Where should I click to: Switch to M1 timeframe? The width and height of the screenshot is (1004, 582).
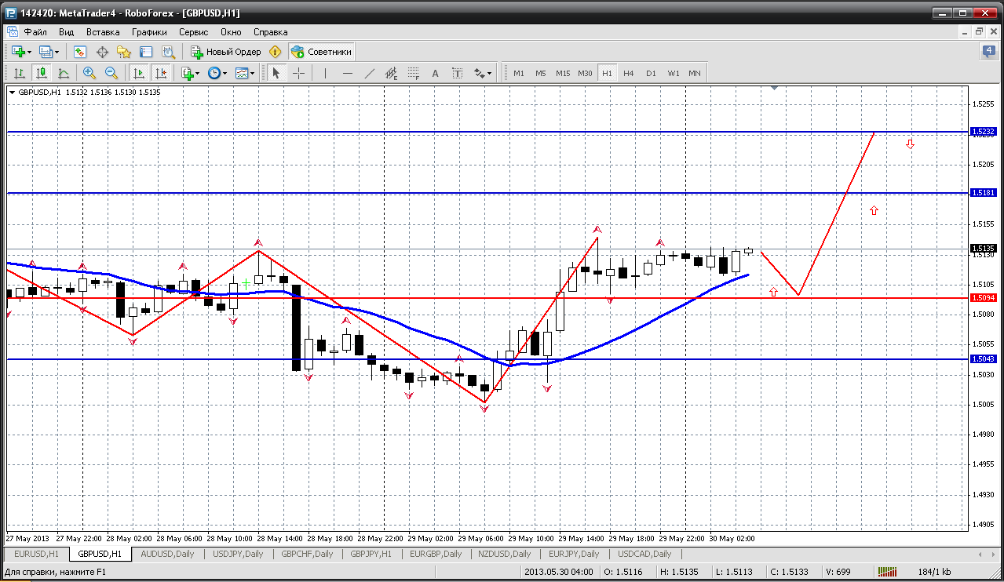tap(518, 73)
